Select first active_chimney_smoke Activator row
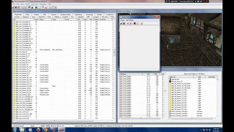234x132 pixels. coord(193,111)
